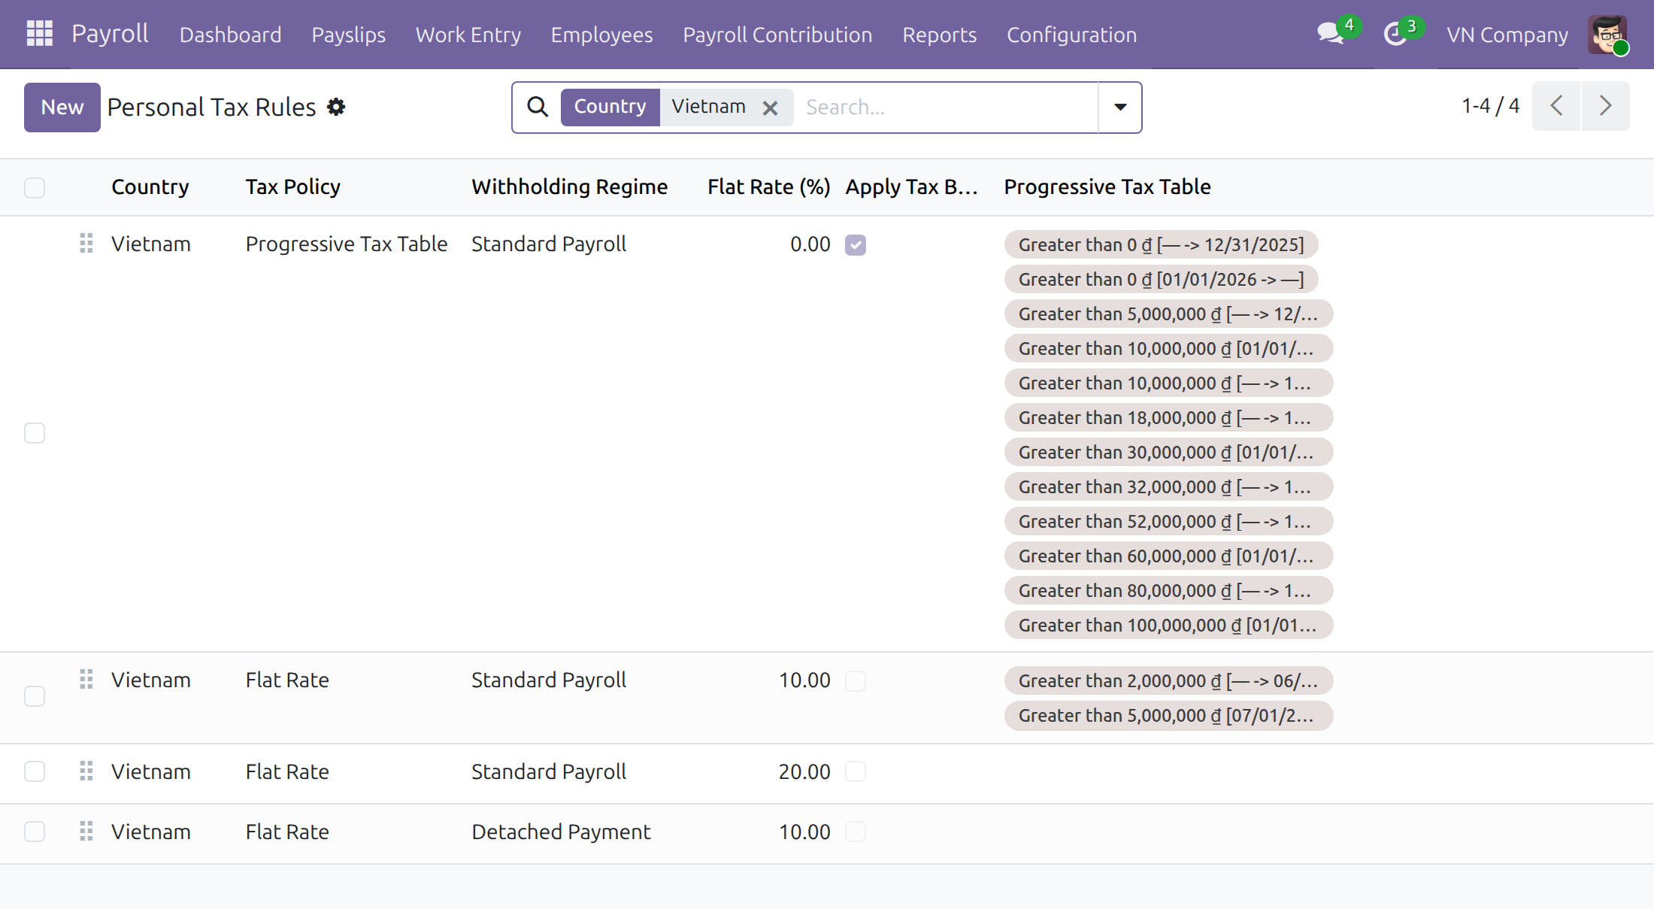Toggle Apply Tax Base checkbox on the 20.00 row
This screenshot has width=1654, height=909.
point(856,771)
